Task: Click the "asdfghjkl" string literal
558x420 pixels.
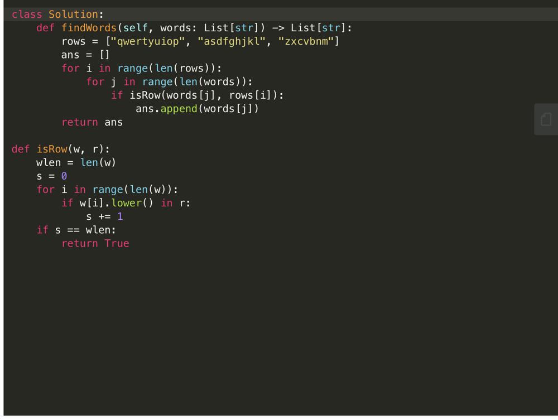Action: coord(232,41)
